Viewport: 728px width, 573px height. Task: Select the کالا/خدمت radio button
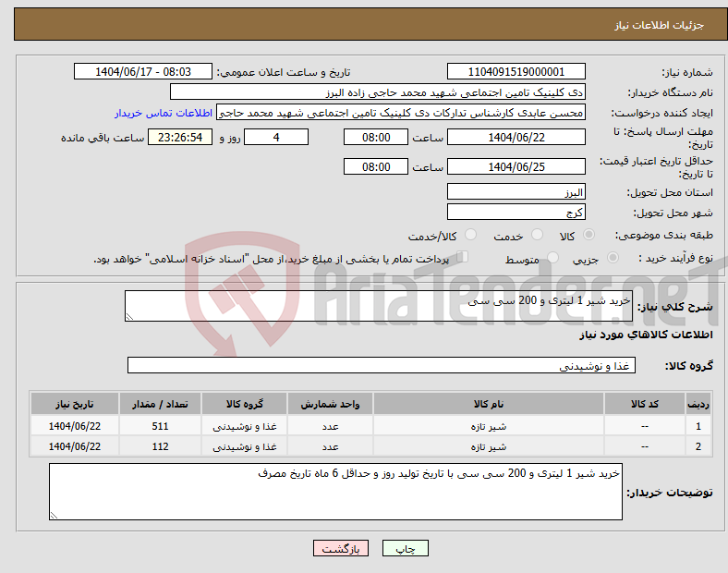(470, 236)
